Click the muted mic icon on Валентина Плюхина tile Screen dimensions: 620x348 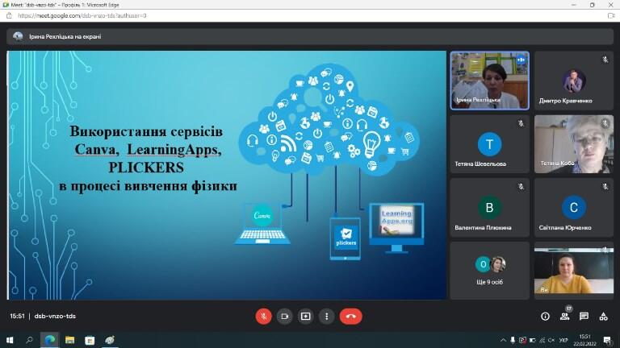(x=521, y=186)
